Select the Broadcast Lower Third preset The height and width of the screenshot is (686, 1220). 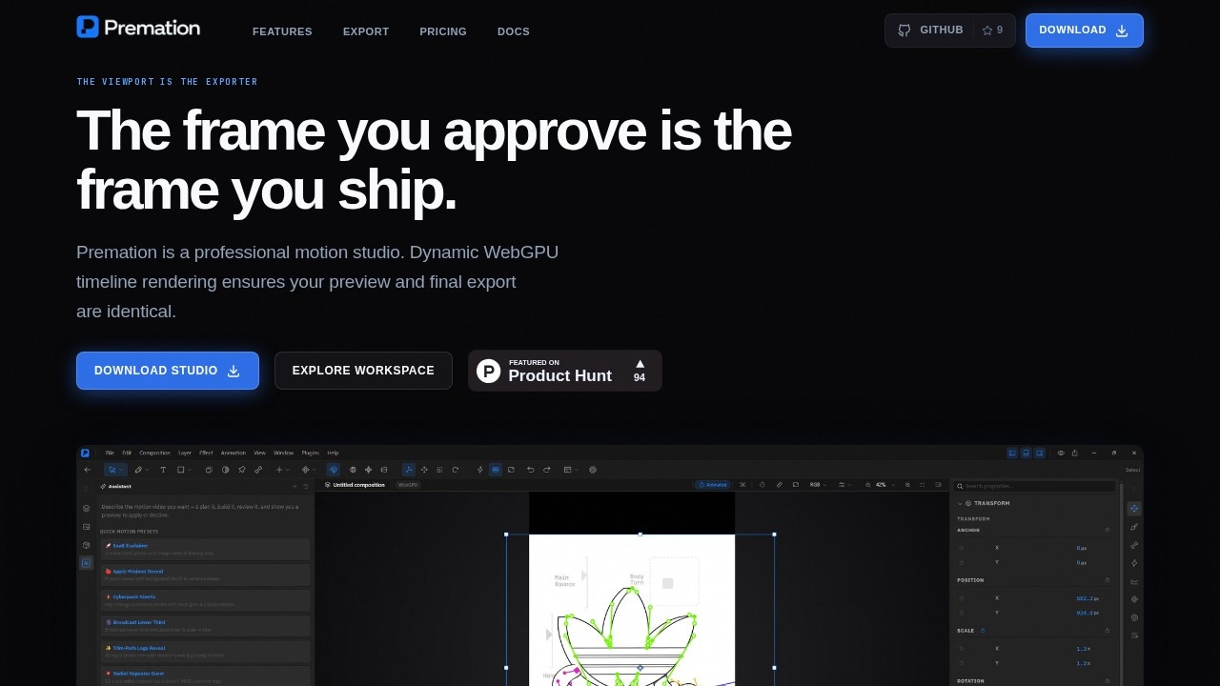(205, 625)
